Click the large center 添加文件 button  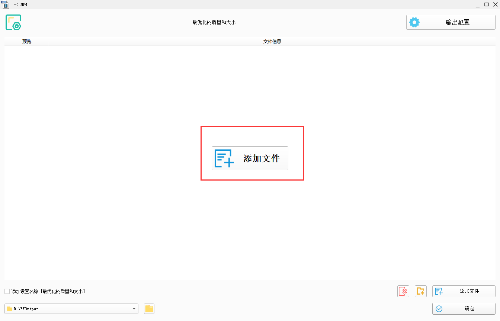tap(250, 158)
